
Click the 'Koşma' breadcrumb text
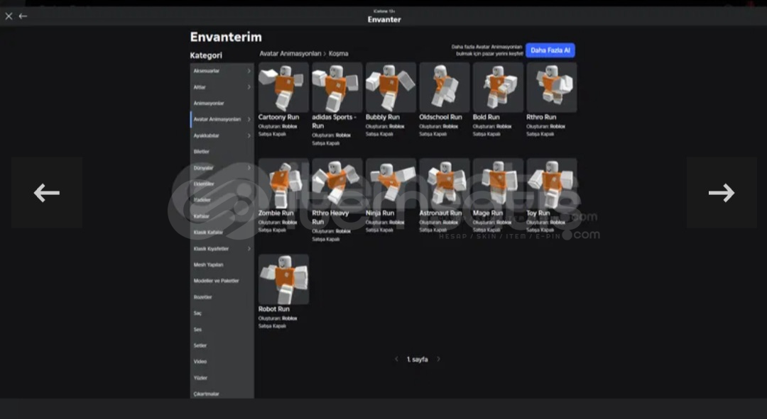pos(339,54)
